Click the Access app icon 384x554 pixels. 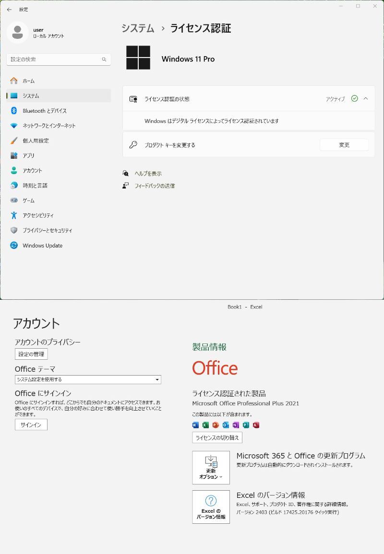(256, 424)
